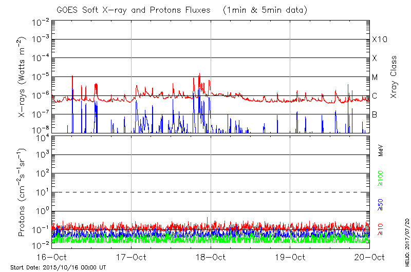The height and width of the screenshot is (272, 411).
Task: Select the 16-Oct date label on the x-axis
Action: 51,257
